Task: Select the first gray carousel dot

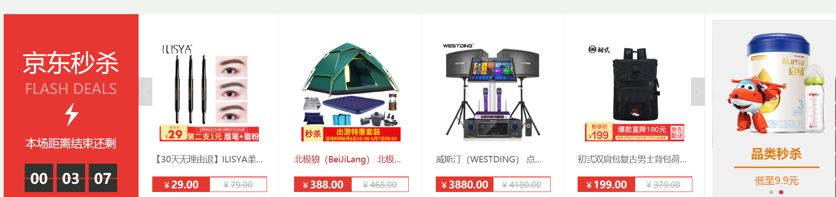Action: pyautogui.click(x=771, y=192)
